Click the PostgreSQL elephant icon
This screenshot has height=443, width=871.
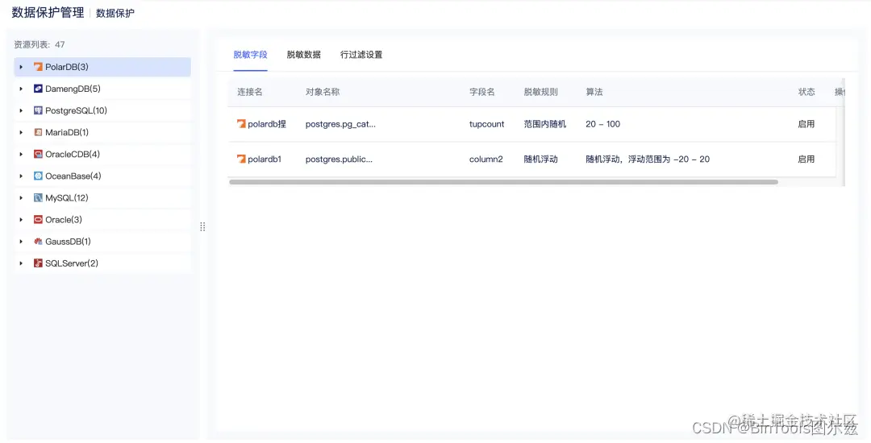coord(38,110)
